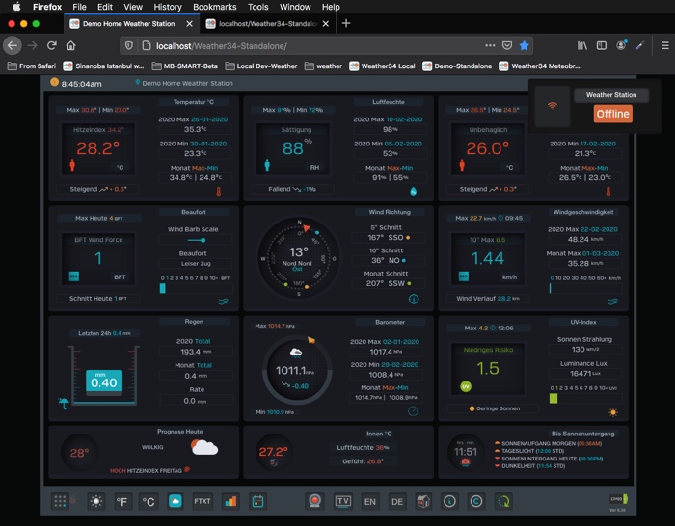
Task: Click thermometer icon in Unbehaglich panel
Action: 608,191
